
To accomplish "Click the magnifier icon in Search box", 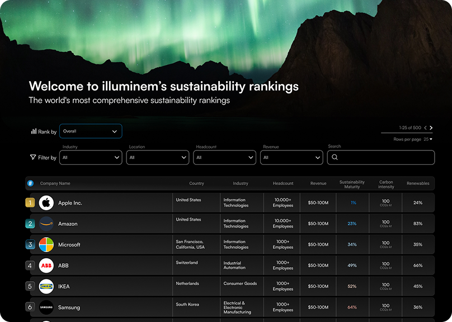I will (335, 157).
